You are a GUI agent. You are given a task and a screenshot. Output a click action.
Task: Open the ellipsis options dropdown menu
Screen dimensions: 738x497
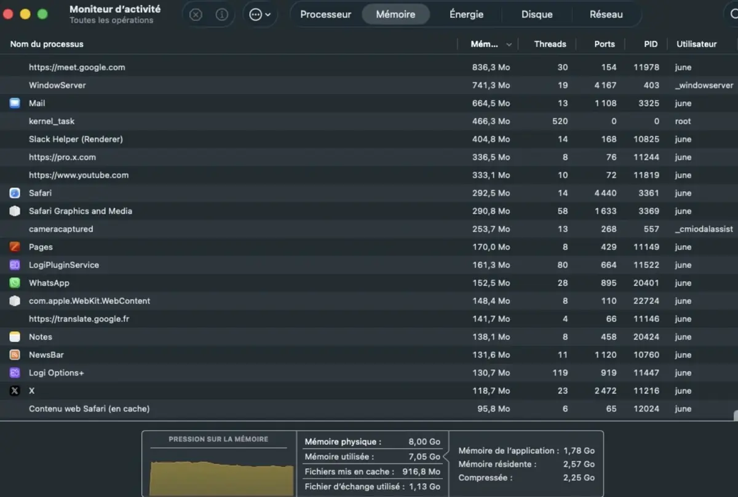tap(260, 15)
